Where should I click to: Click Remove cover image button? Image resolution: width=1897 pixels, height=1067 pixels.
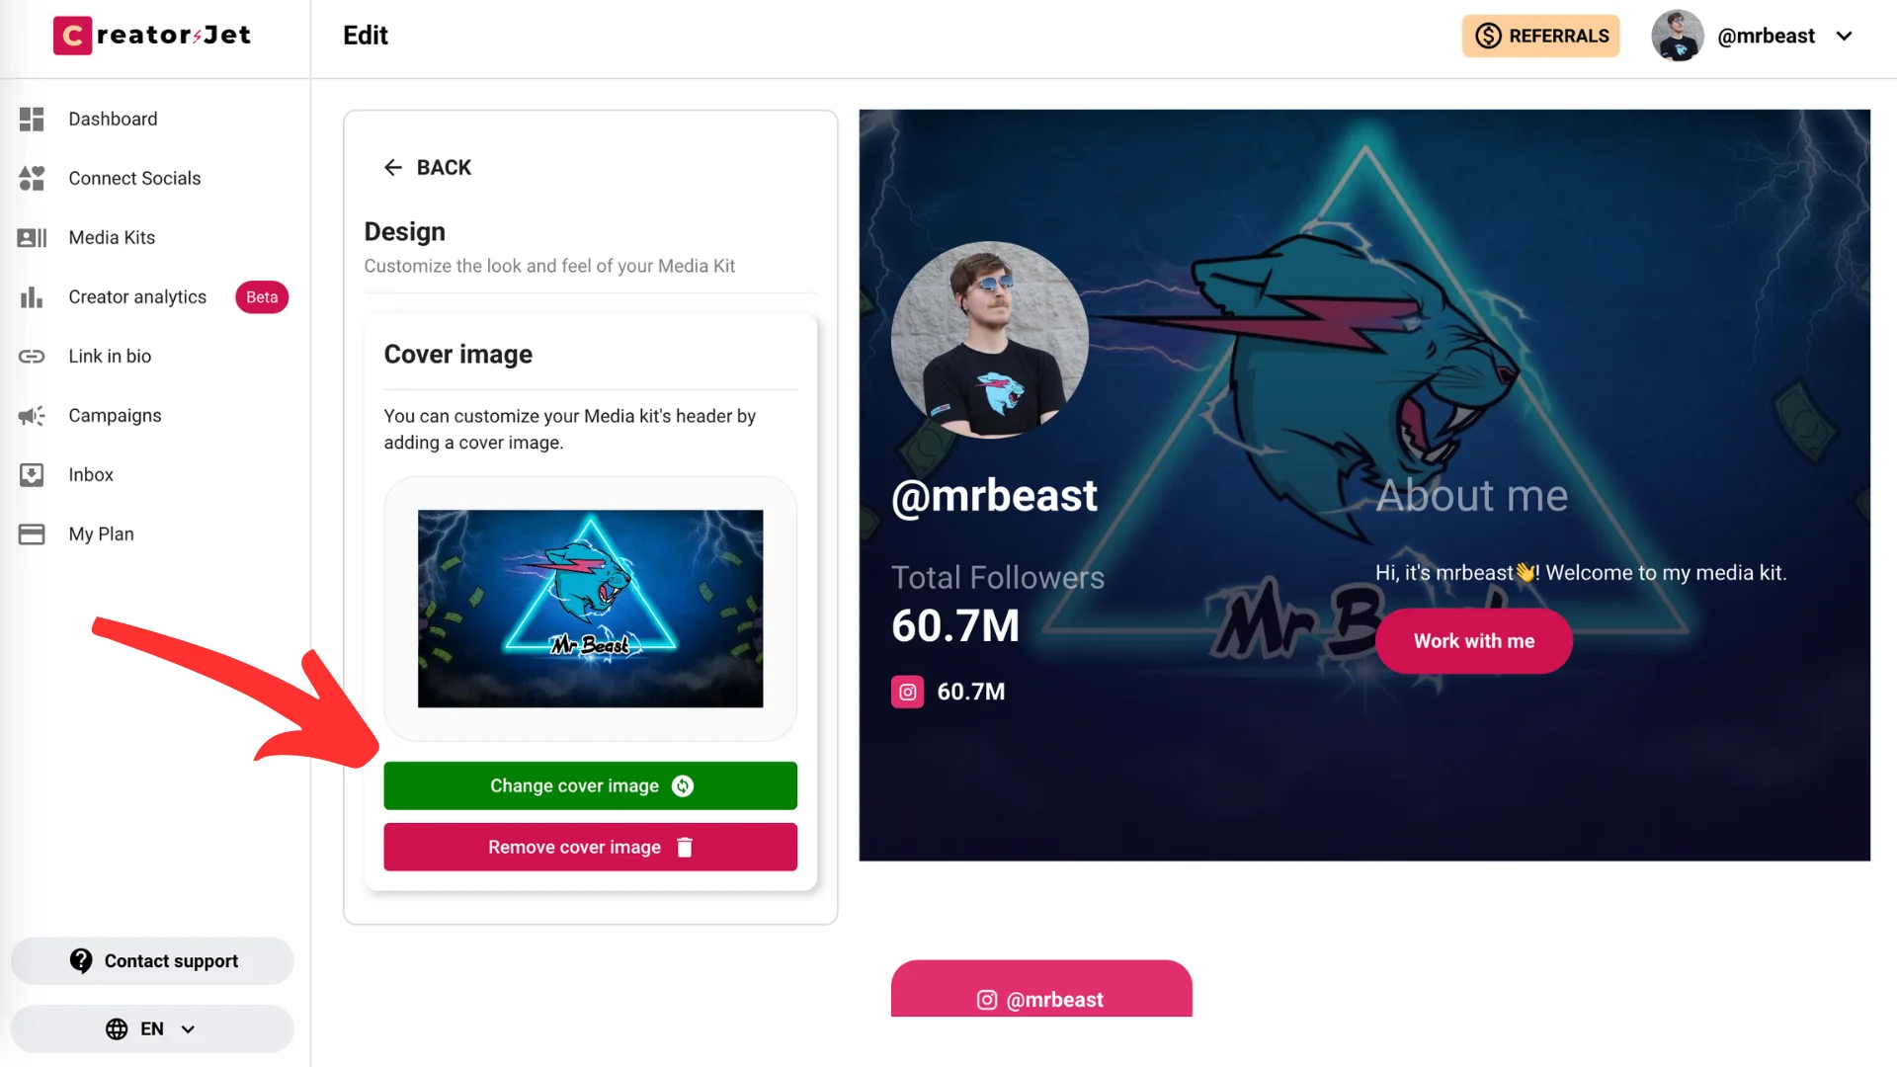click(x=590, y=847)
